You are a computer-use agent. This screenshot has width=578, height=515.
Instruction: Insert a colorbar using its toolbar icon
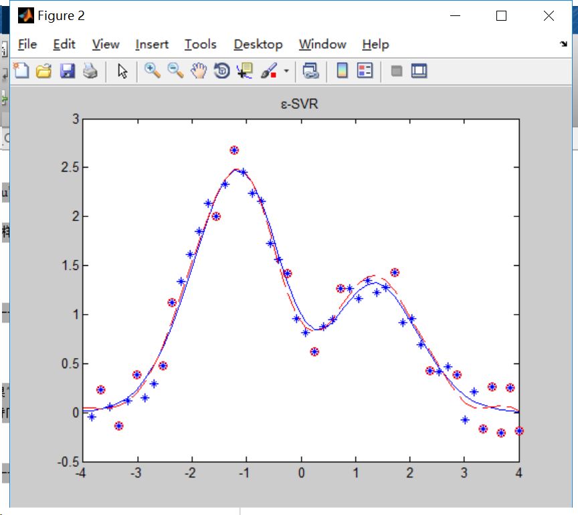click(x=343, y=70)
